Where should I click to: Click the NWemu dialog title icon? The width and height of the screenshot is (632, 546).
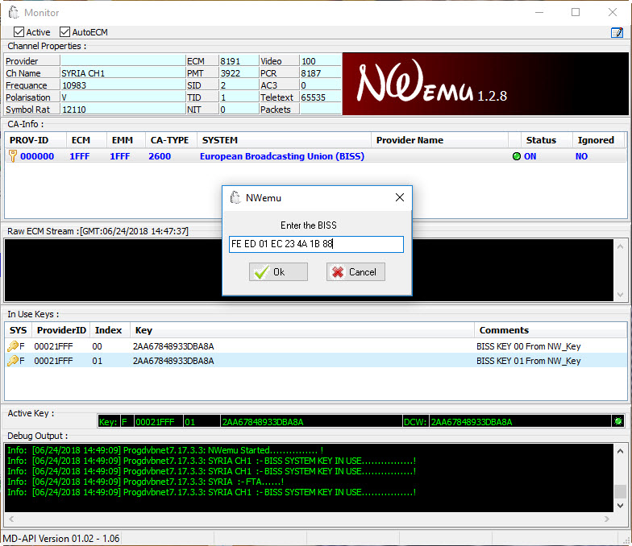coord(235,198)
